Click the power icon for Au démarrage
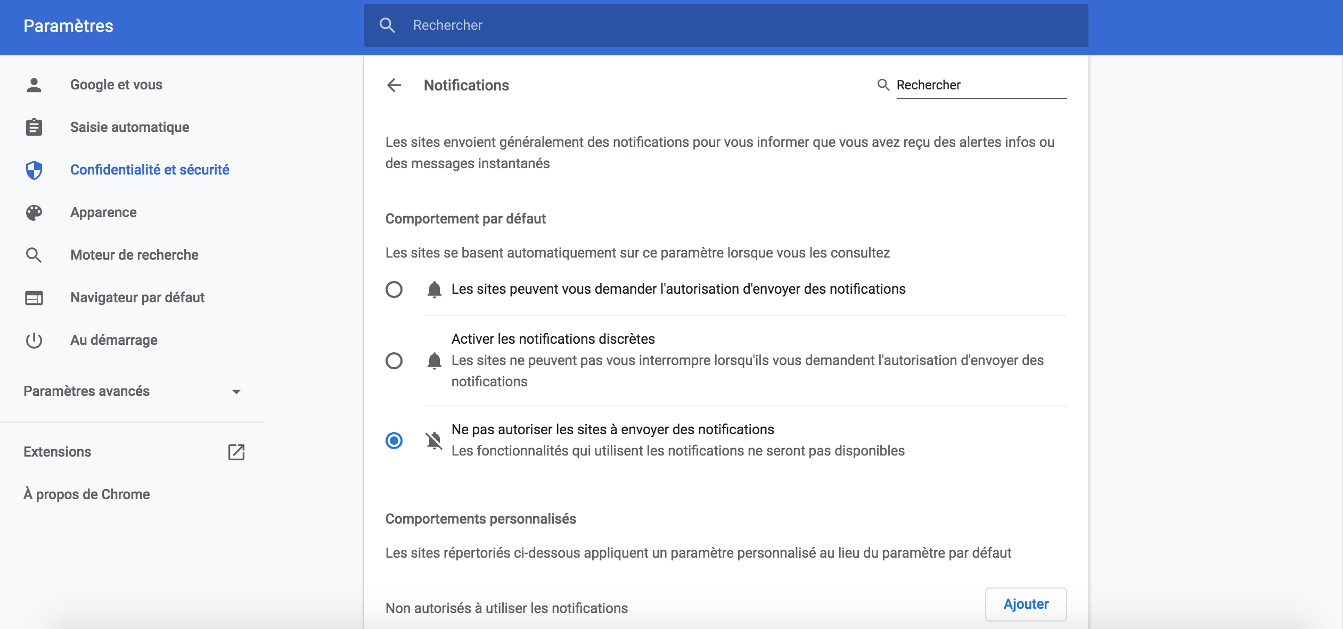1343x629 pixels. pos(34,340)
